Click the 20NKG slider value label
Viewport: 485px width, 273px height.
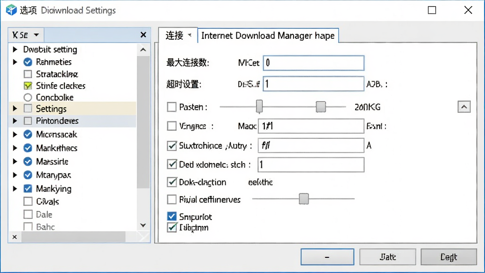[368, 107]
